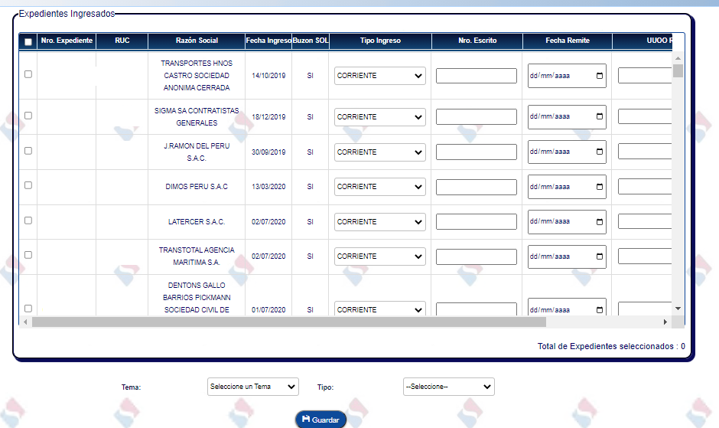Click the 'Tipo Ingreso' column header
Image resolution: width=719 pixels, height=428 pixels.
click(380, 41)
